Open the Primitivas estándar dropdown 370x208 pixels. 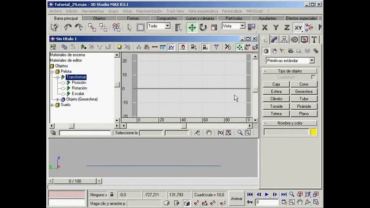coord(312,61)
